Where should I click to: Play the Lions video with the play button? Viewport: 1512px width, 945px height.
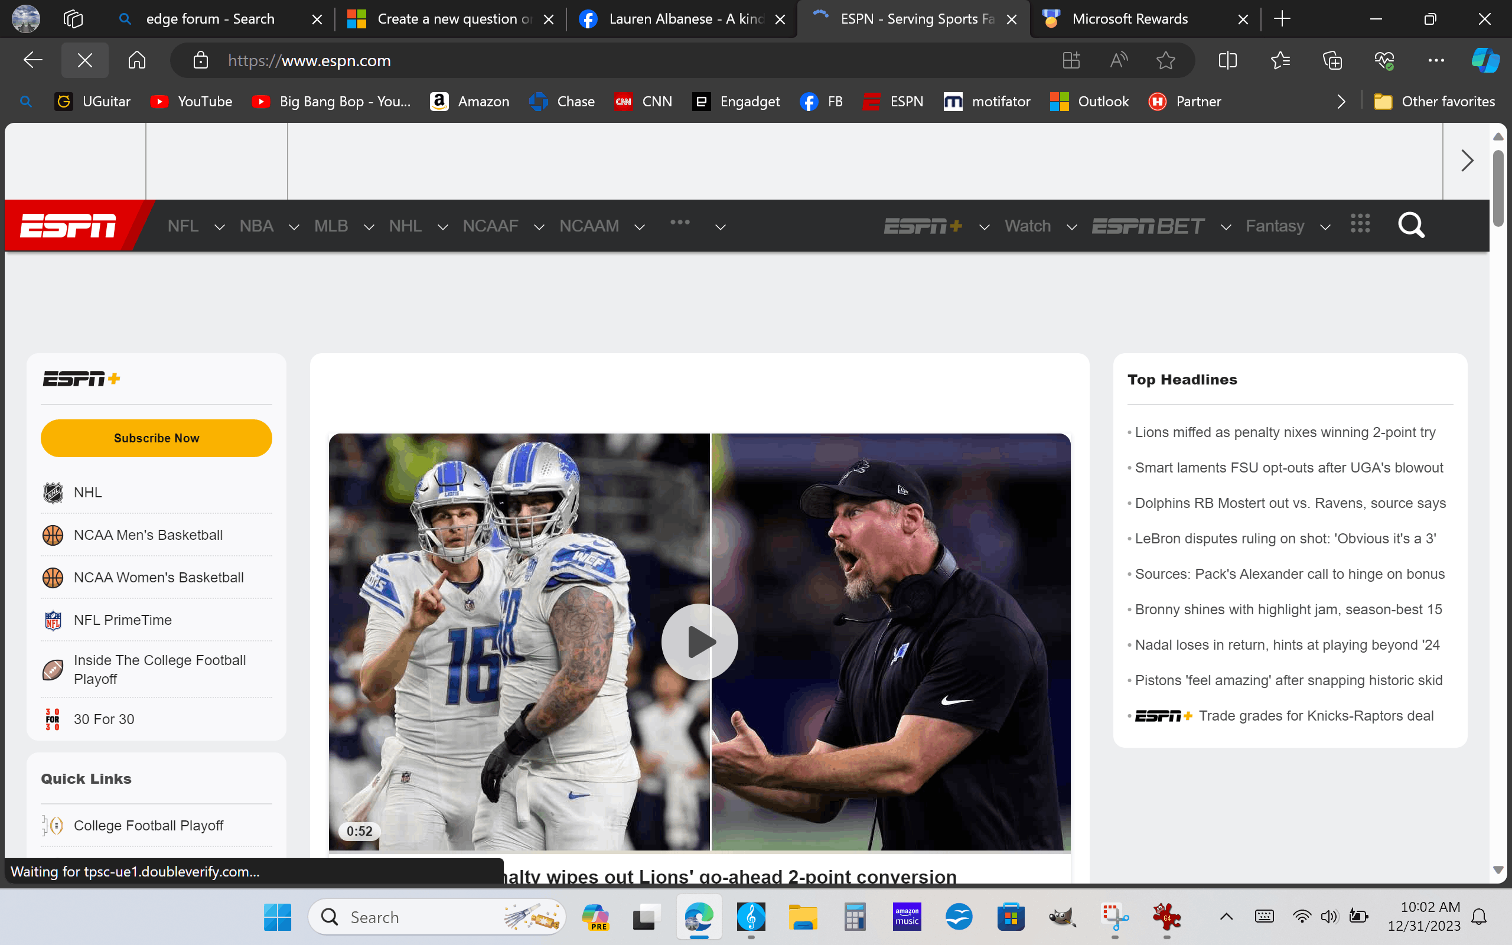(699, 642)
